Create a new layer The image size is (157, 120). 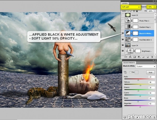[x=148, y=57]
